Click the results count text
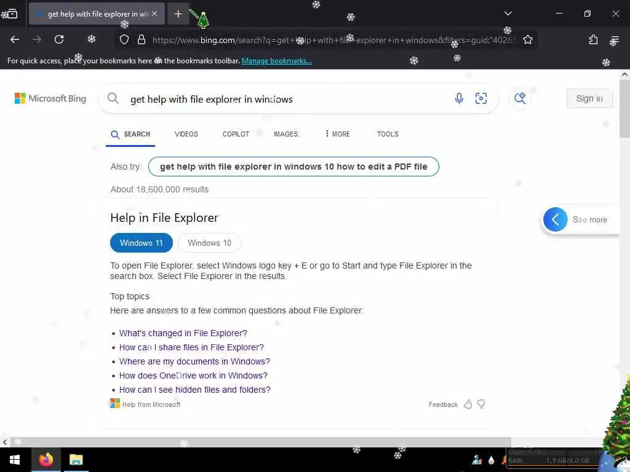630x472 pixels. (x=159, y=189)
